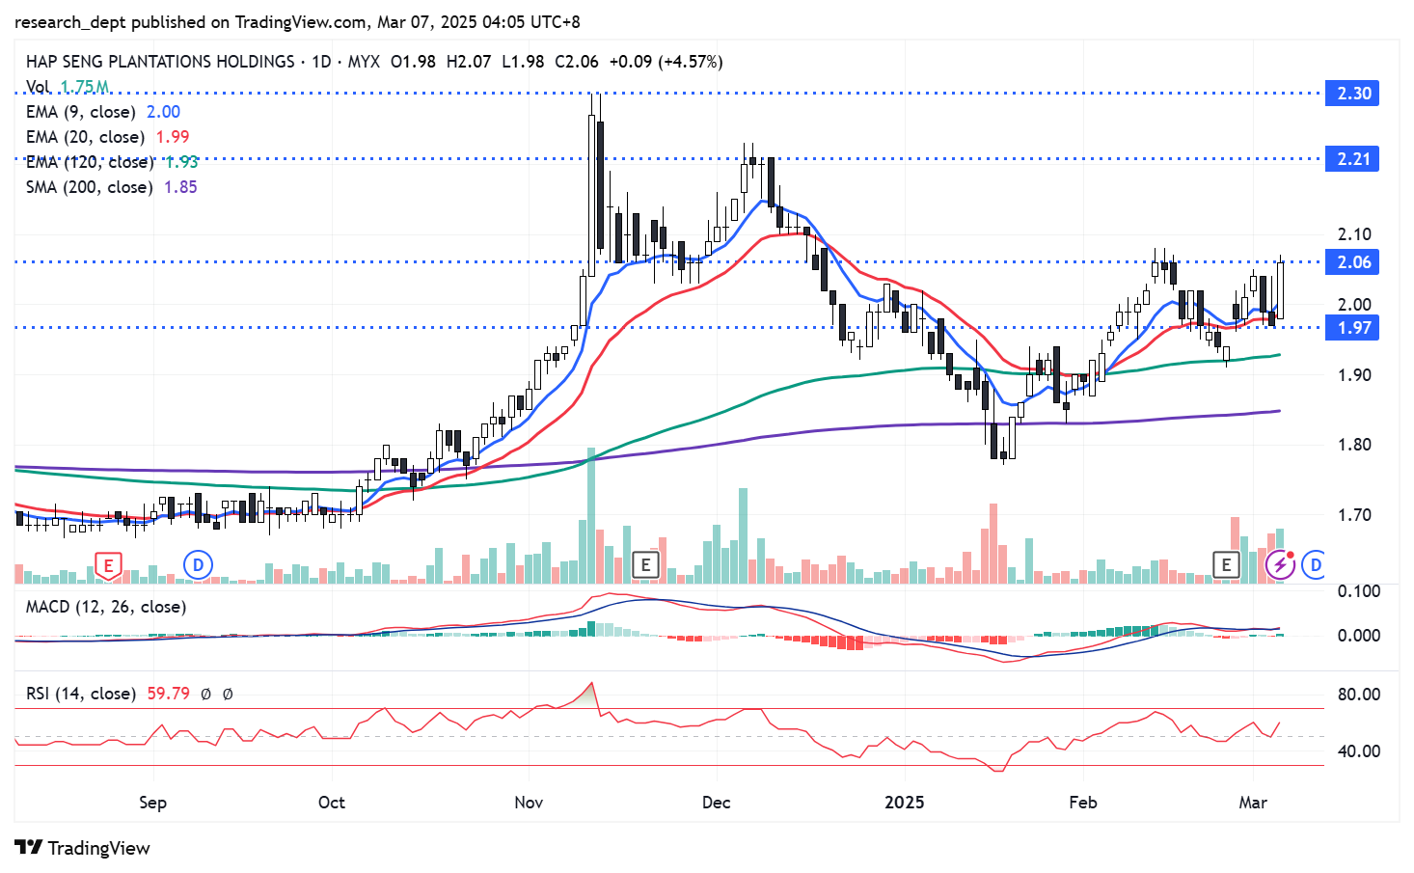Click the 2025 label on the time axis
The width and height of the screenshot is (1414, 873).
pyautogui.click(x=905, y=803)
